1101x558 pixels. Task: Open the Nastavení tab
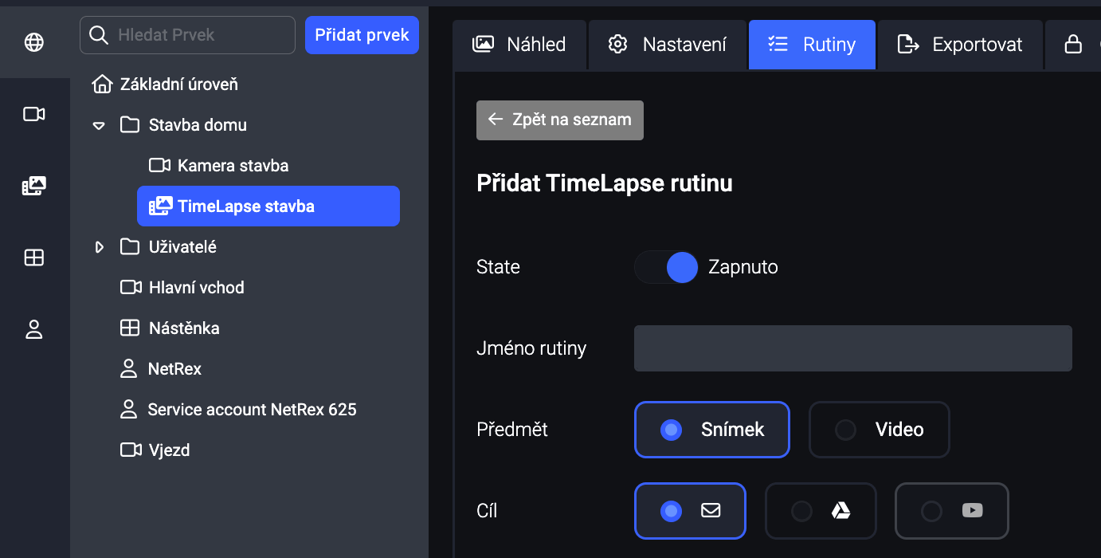click(668, 45)
